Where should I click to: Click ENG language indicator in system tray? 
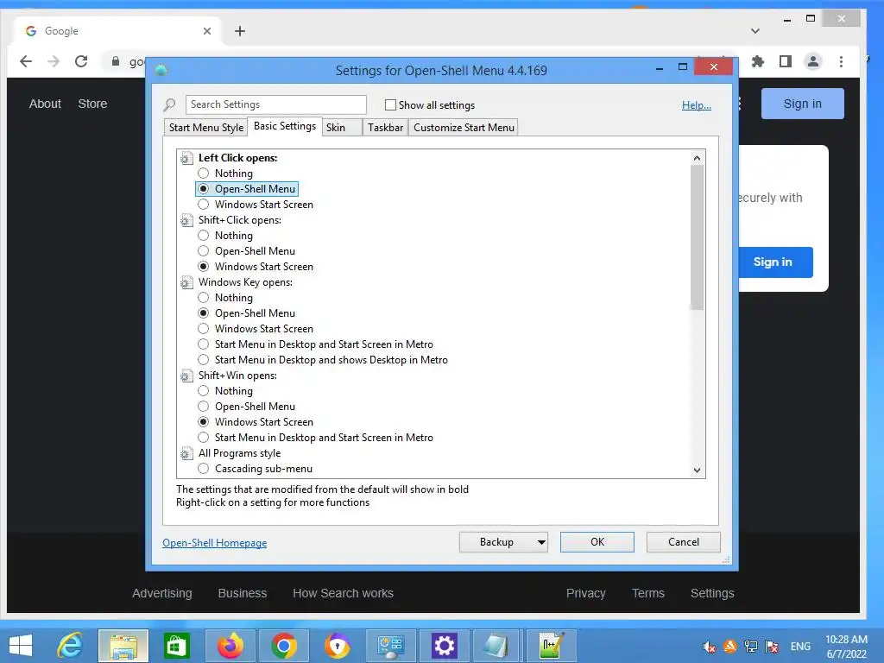click(x=800, y=647)
